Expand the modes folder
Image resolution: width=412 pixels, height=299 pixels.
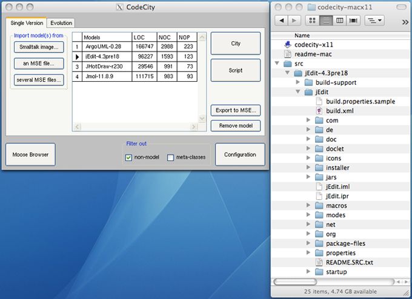tap(308, 215)
